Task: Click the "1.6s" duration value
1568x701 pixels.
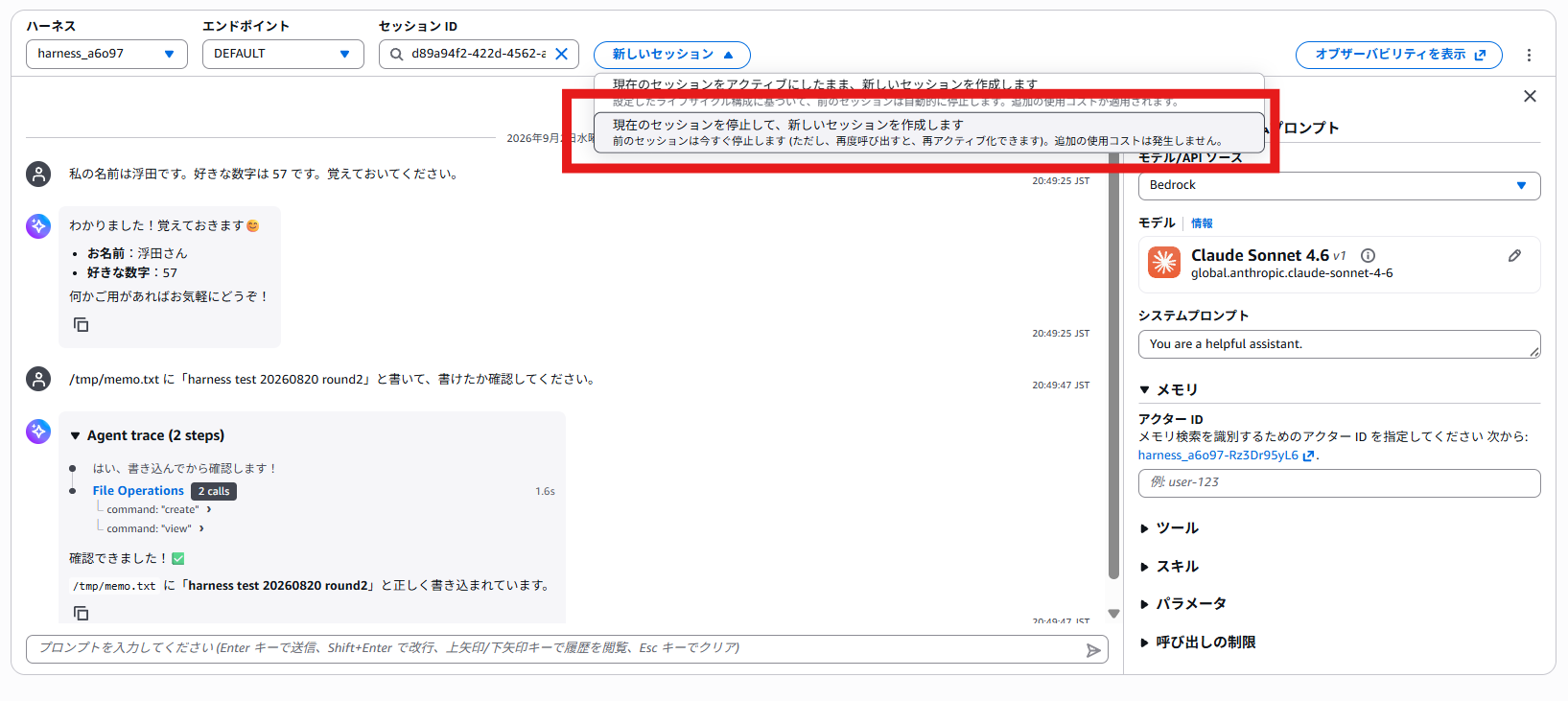Action: (x=545, y=491)
